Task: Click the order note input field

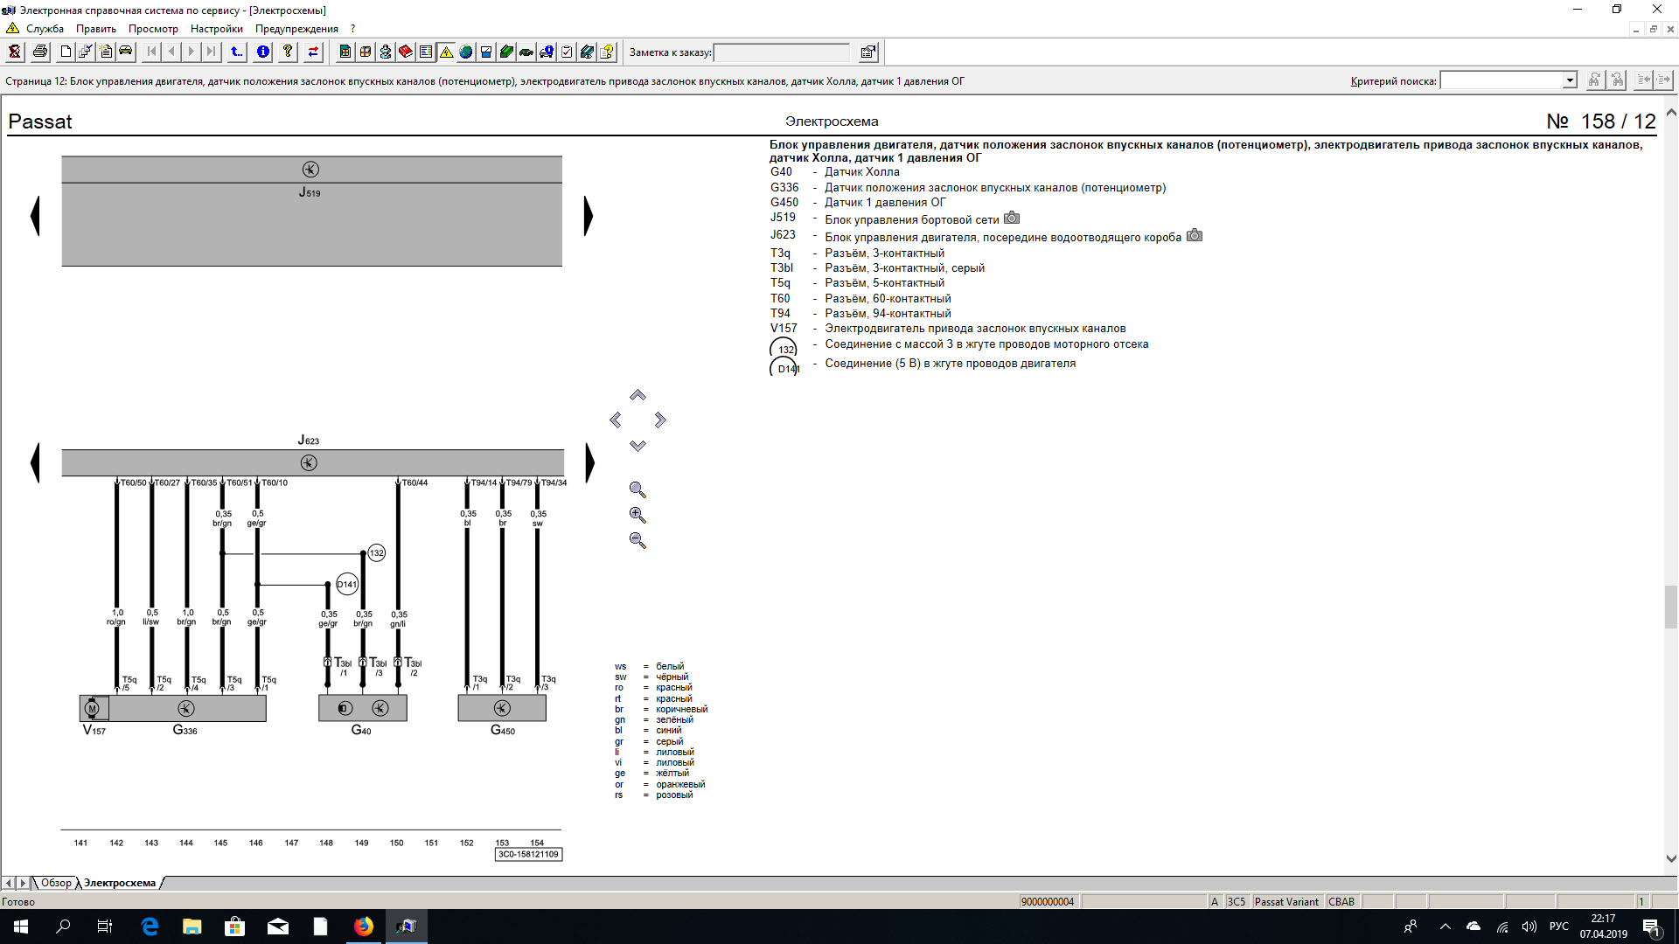Action: (x=781, y=52)
